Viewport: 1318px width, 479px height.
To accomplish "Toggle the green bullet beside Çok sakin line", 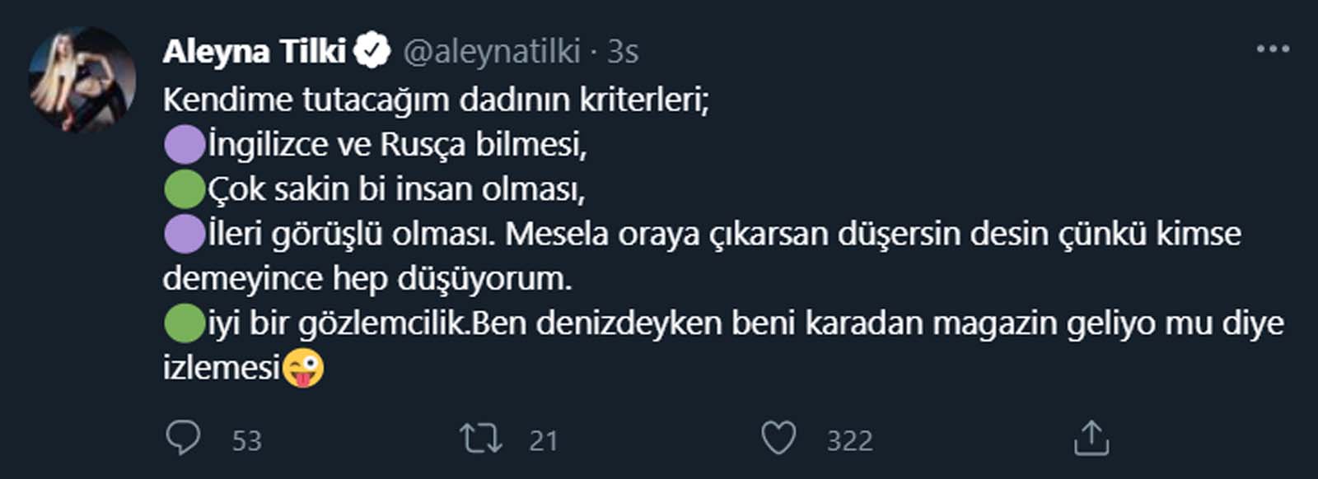I will point(185,190).
